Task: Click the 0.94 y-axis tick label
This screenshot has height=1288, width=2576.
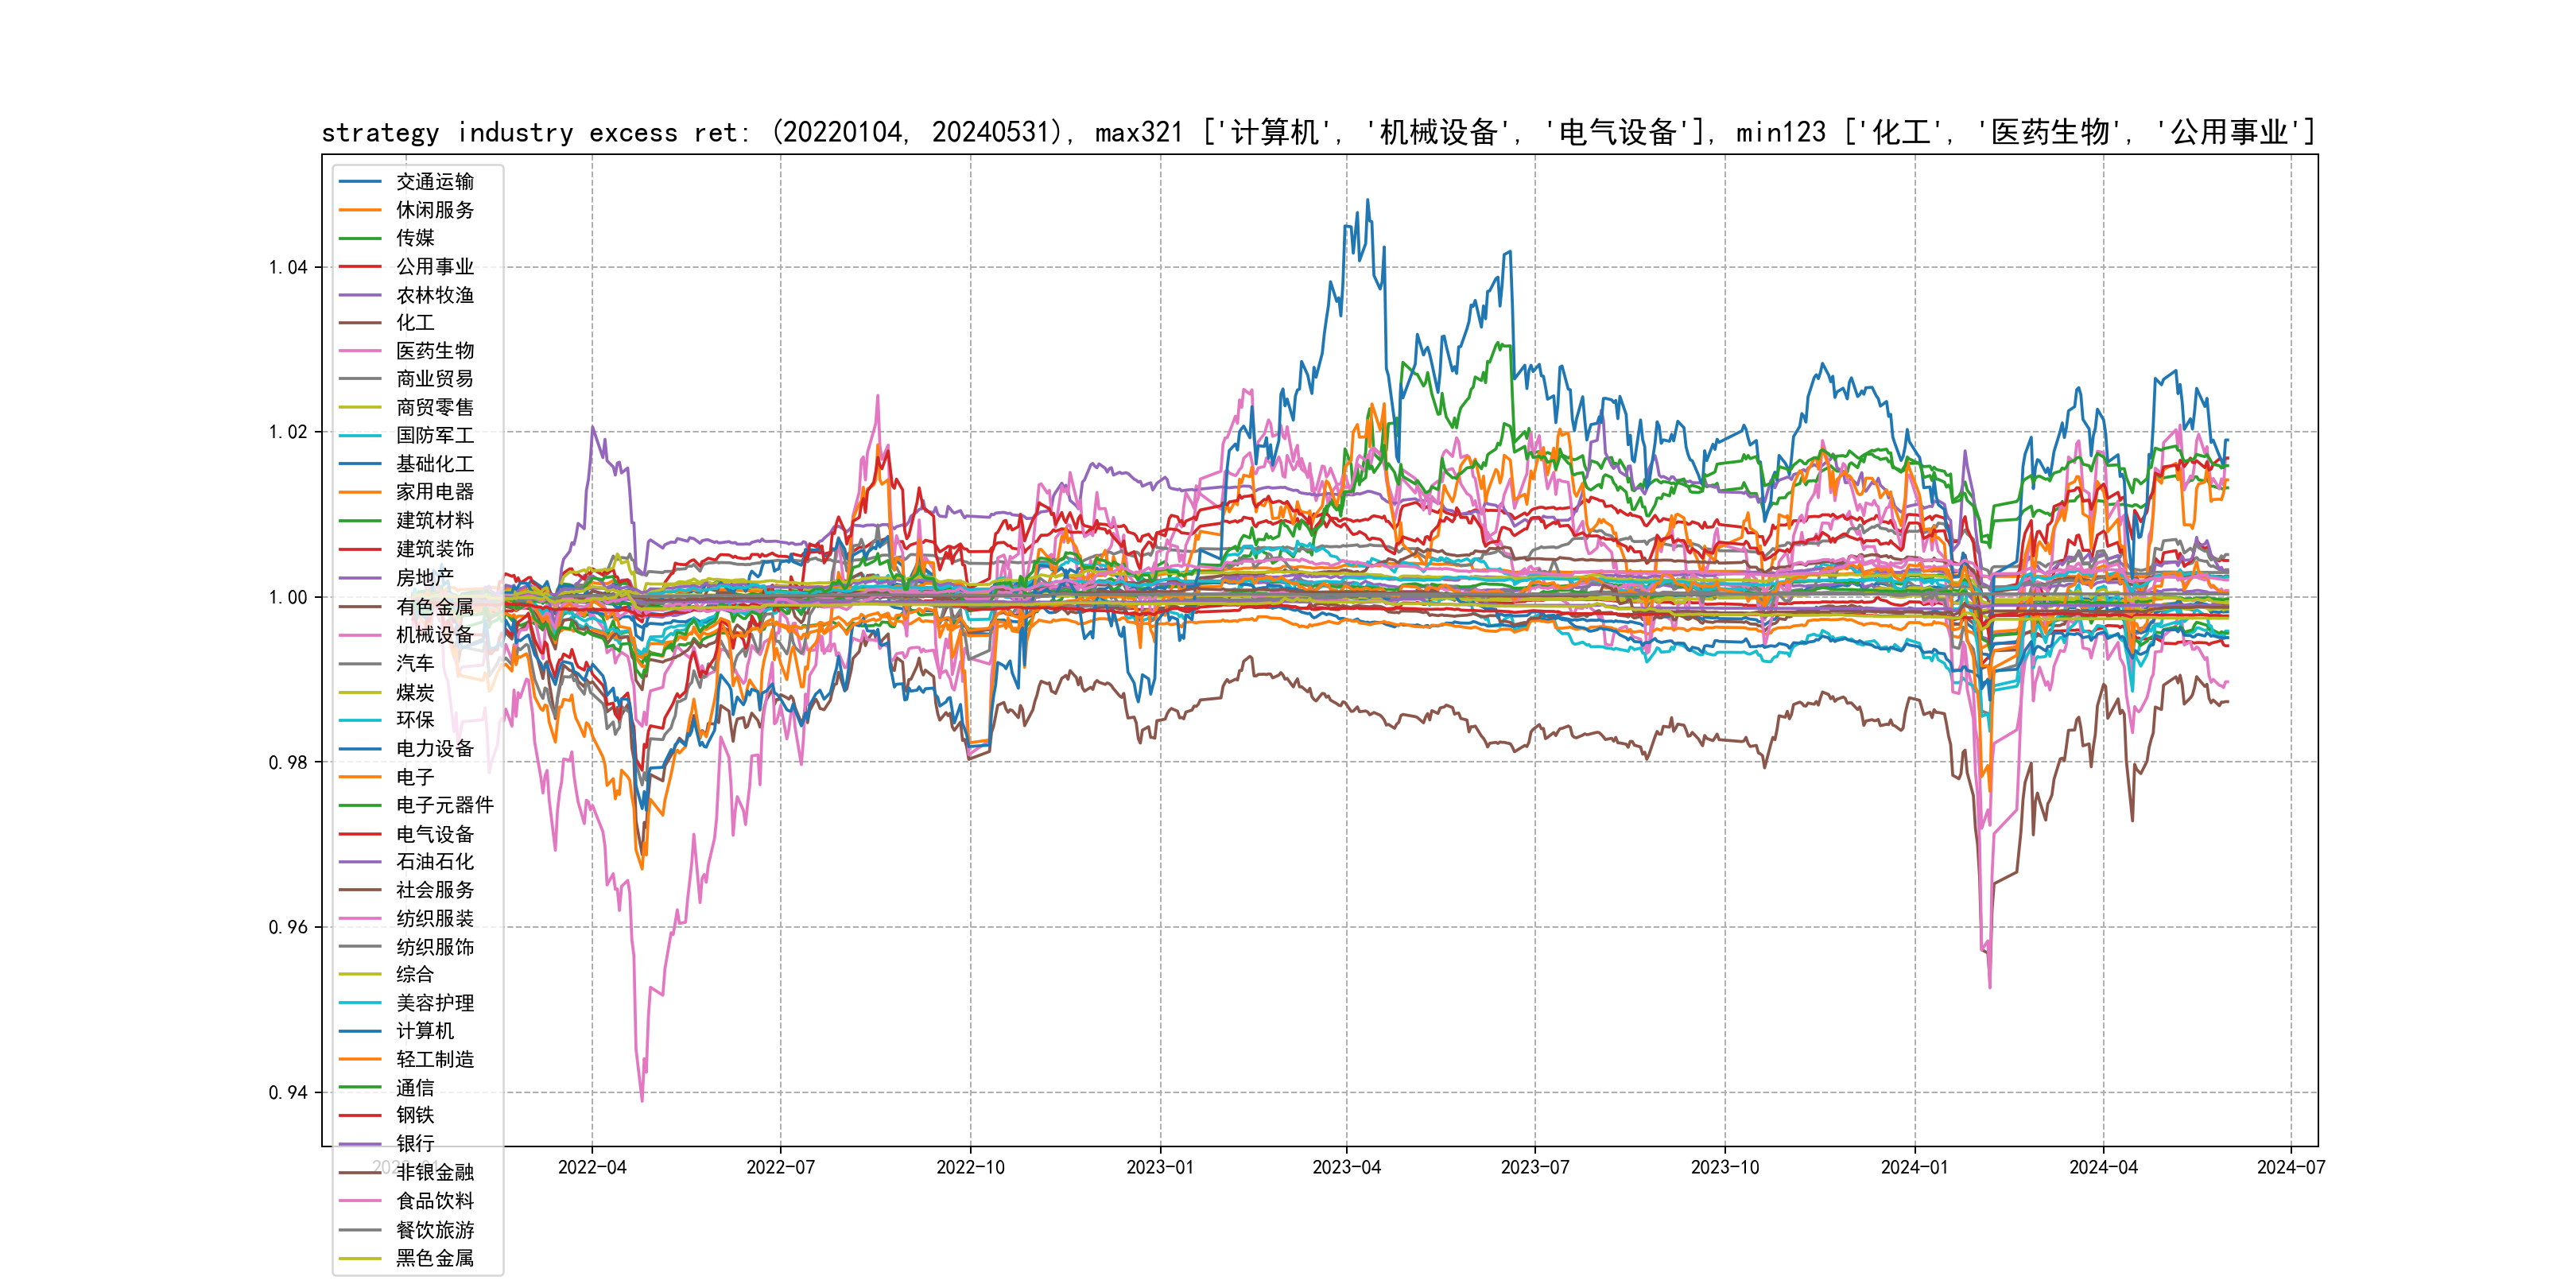Action: pos(288,1093)
